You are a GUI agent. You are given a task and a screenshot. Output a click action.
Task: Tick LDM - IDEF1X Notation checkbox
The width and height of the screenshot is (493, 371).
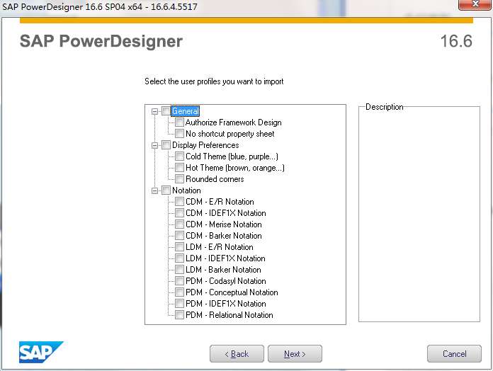pyautogui.click(x=179, y=258)
